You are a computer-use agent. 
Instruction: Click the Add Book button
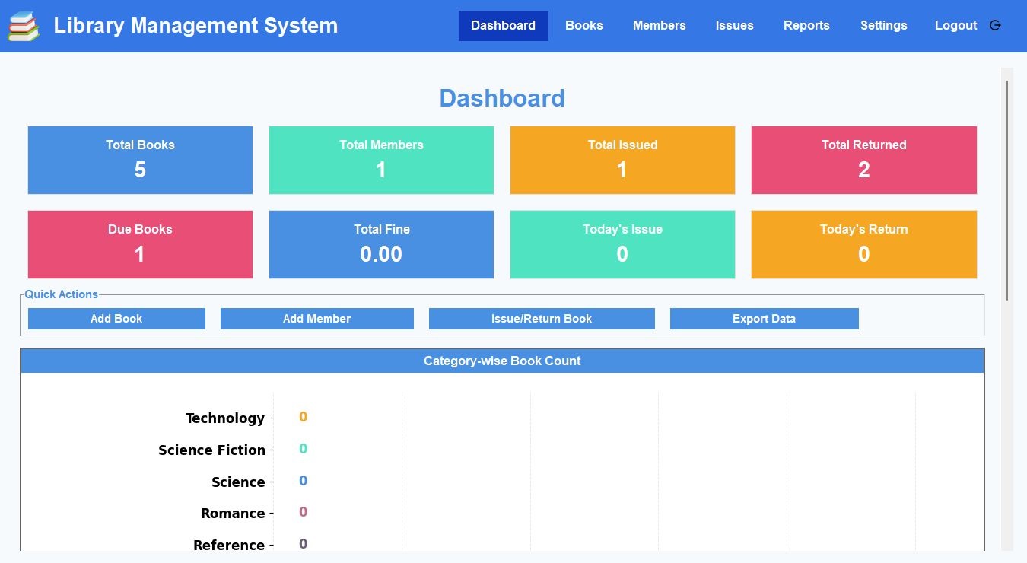[x=116, y=318]
